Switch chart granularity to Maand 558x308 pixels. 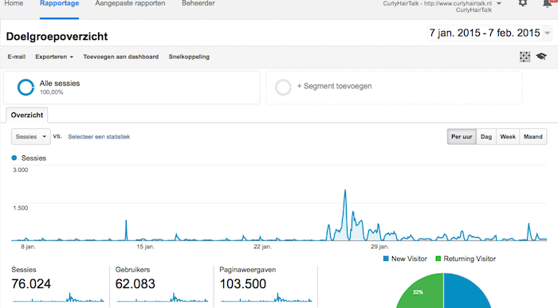533,137
